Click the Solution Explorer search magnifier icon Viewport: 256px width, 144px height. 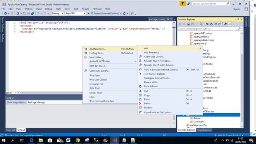coord(239,28)
